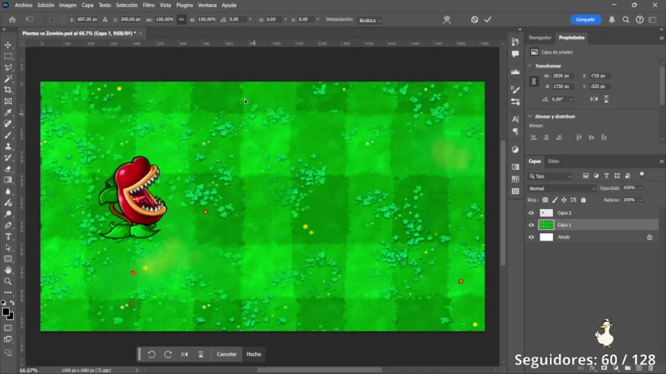Viewport: 666px width, 374px height.
Task: Toggle aspect ratio link in options bar
Action: click(181, 19)
